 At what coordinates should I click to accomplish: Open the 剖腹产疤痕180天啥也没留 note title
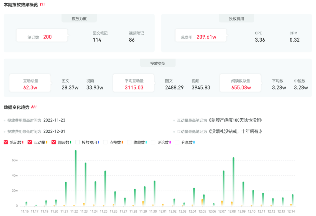click(x=236, y=120)
